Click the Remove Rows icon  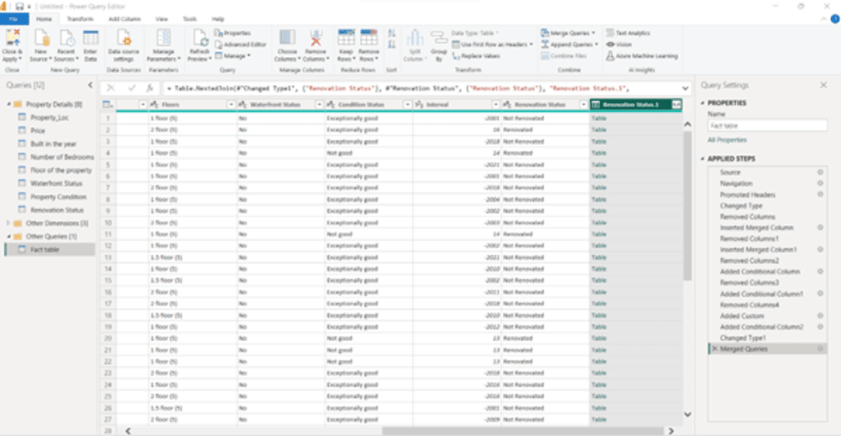(369, 37)
